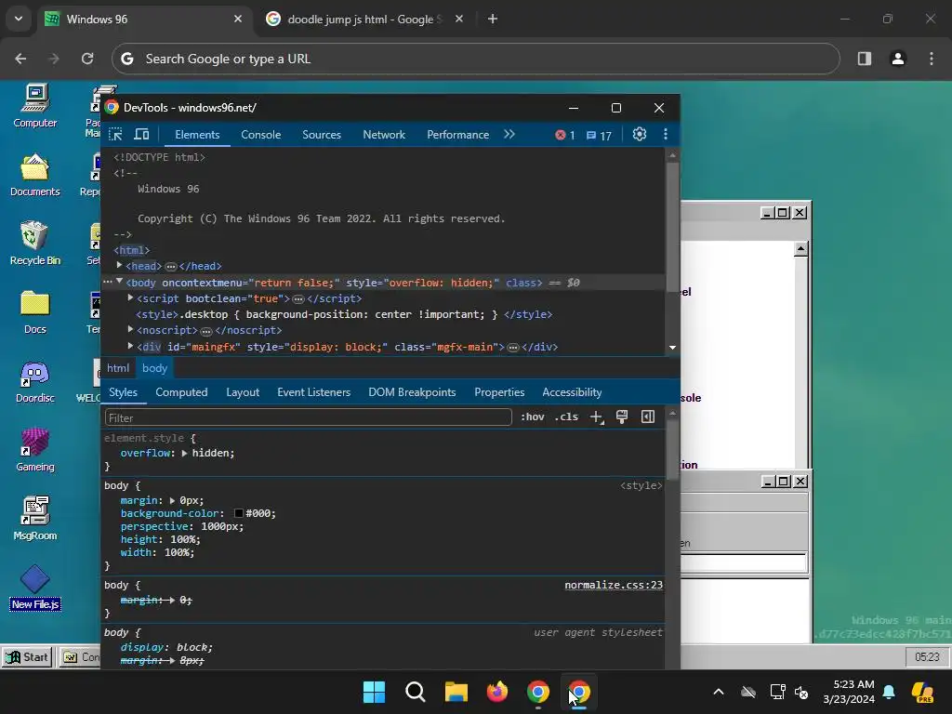The image size is (952, 714).
Task: Open the Performance tab
Action: pyautogui.click(x=457, y=135)
